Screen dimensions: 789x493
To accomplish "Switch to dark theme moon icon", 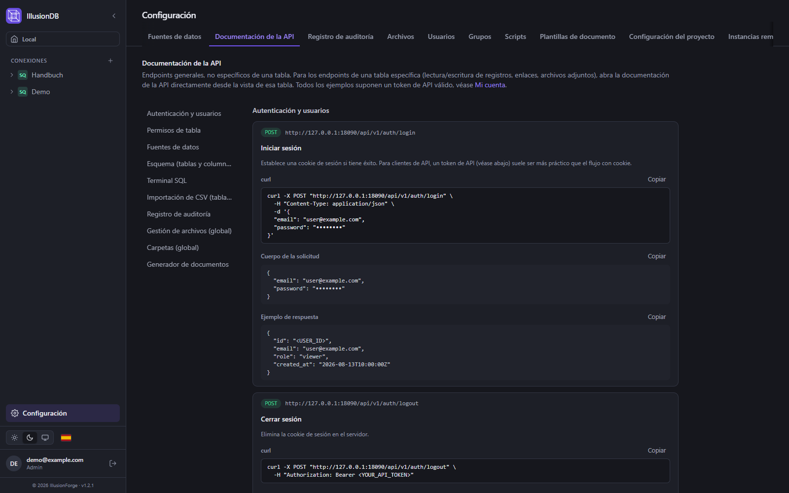I will 30,437.
